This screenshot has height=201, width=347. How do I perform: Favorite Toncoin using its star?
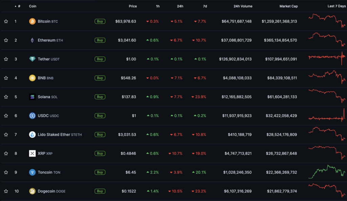[x=6, y=172]
